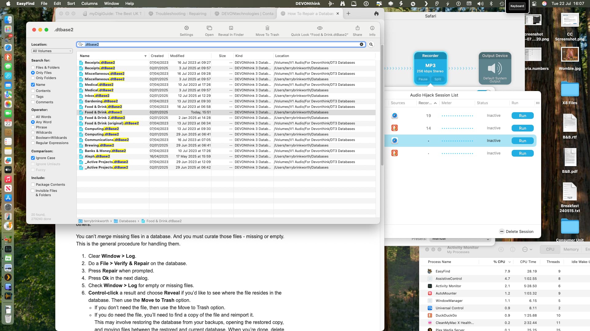Open the Info toolbar icon
This screenshot has width=590, height=331.
coord(372,28)
